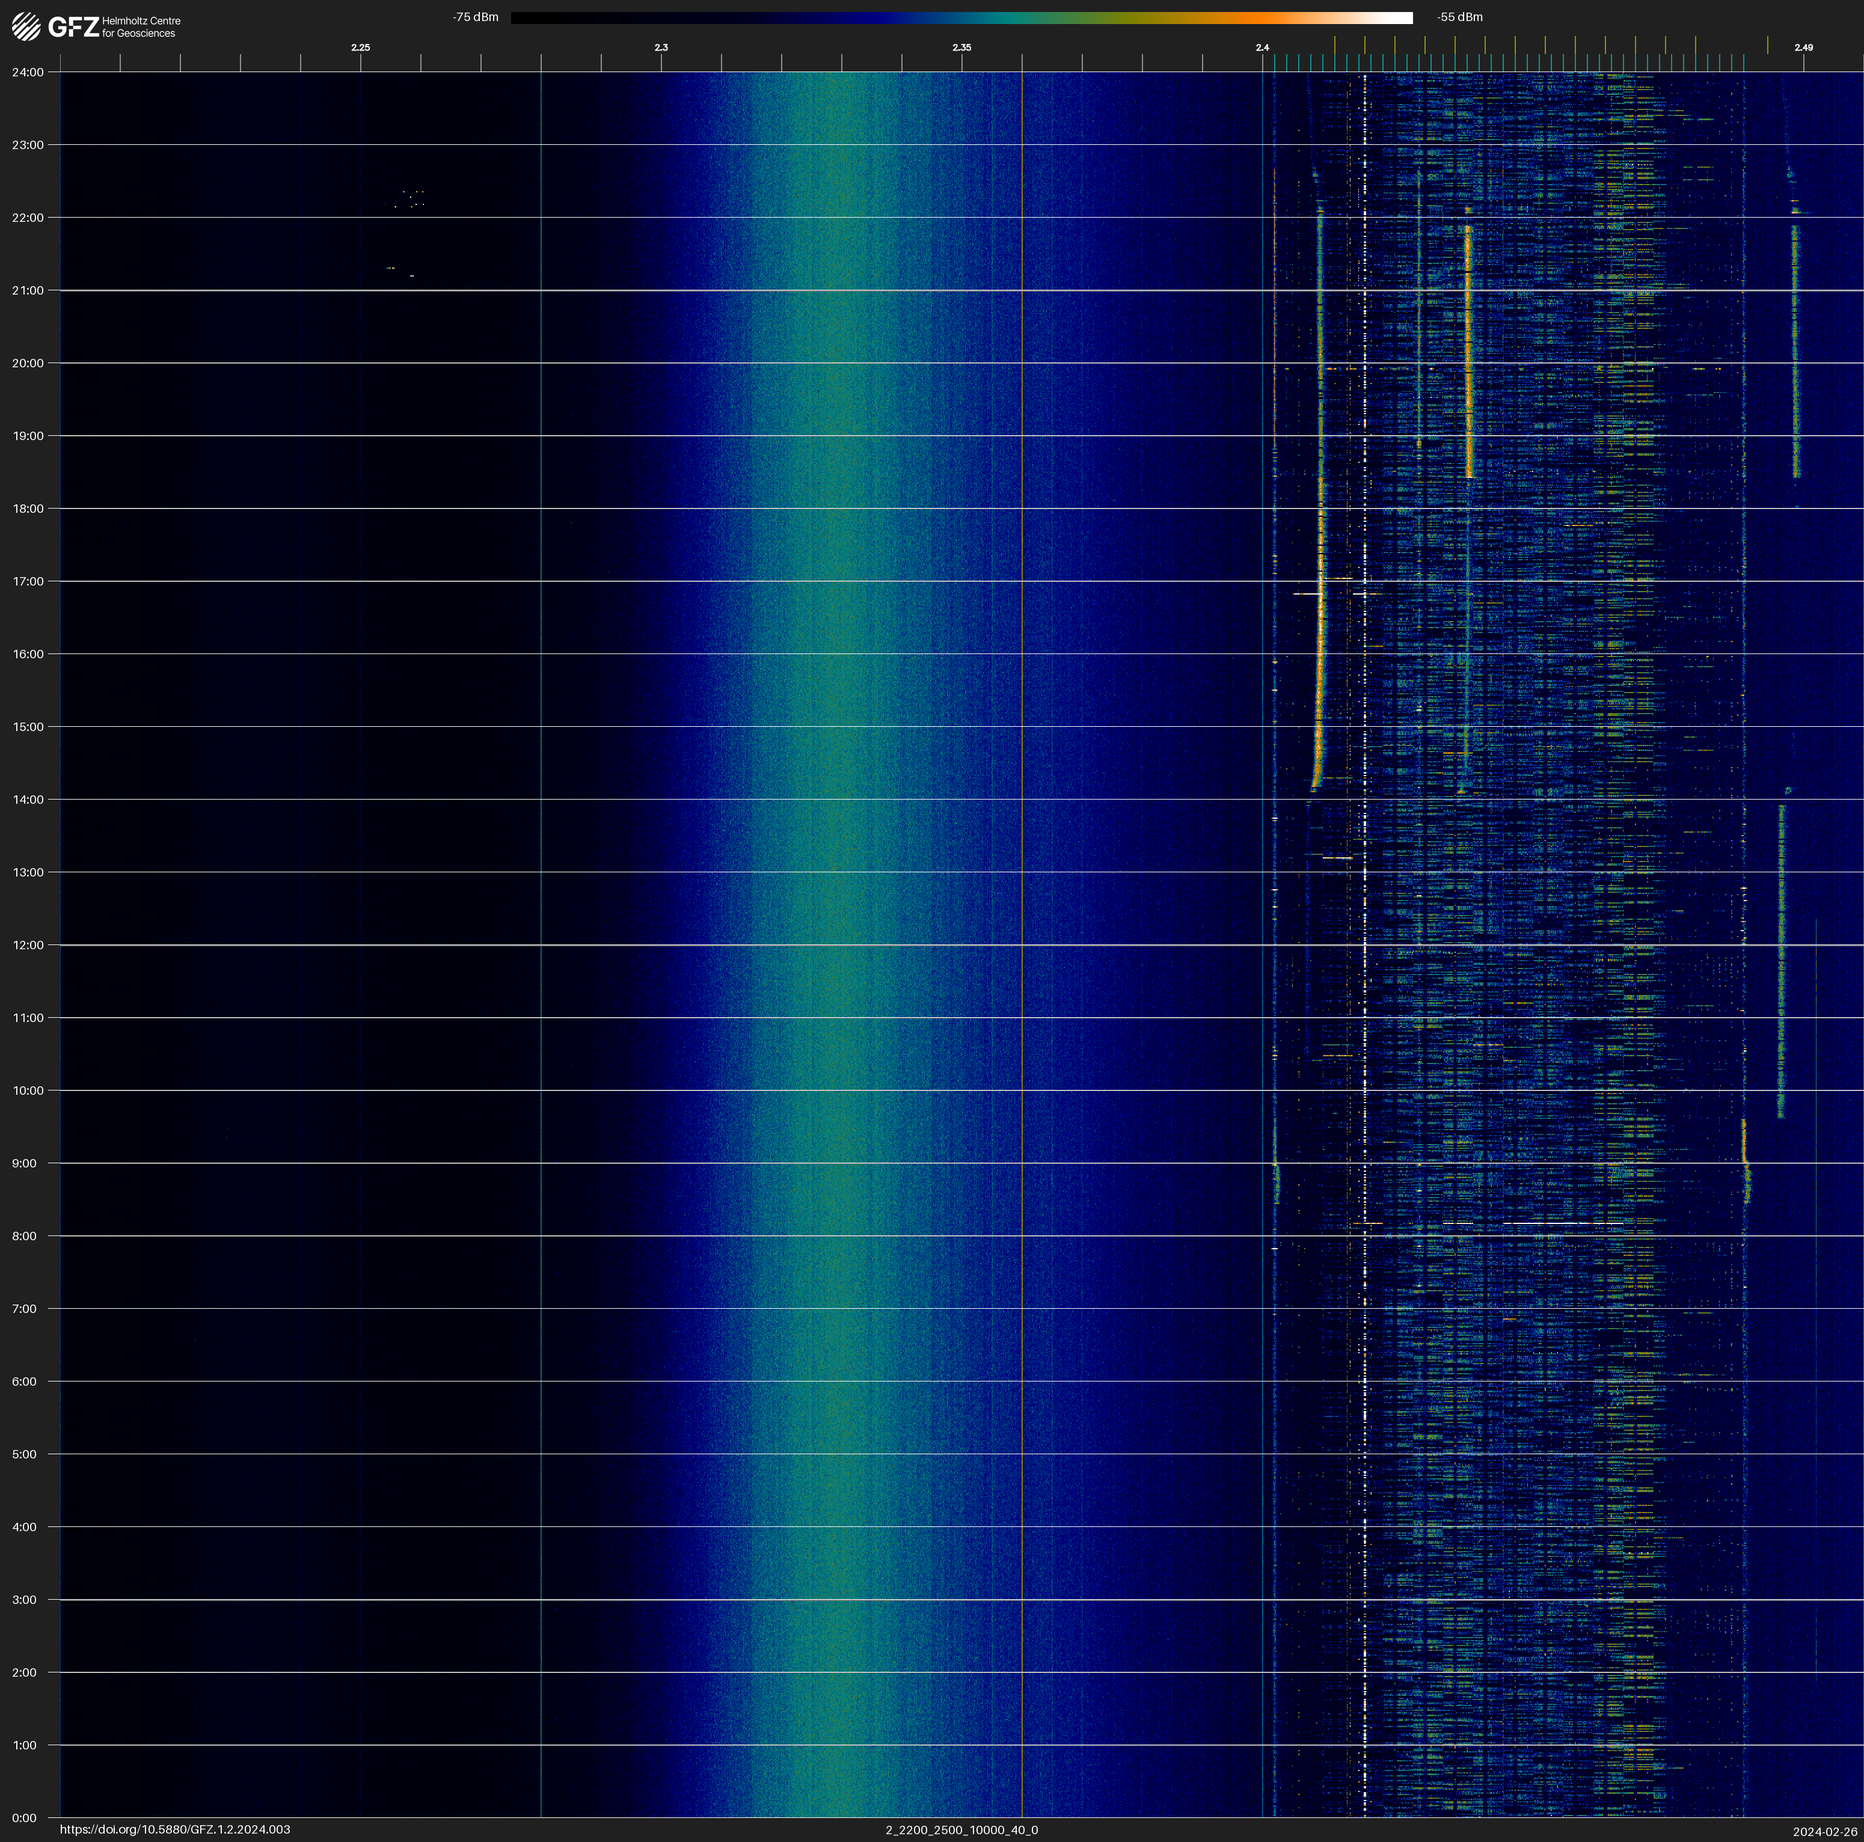Click the -55 dBm color scale label

coord(1460,17)
